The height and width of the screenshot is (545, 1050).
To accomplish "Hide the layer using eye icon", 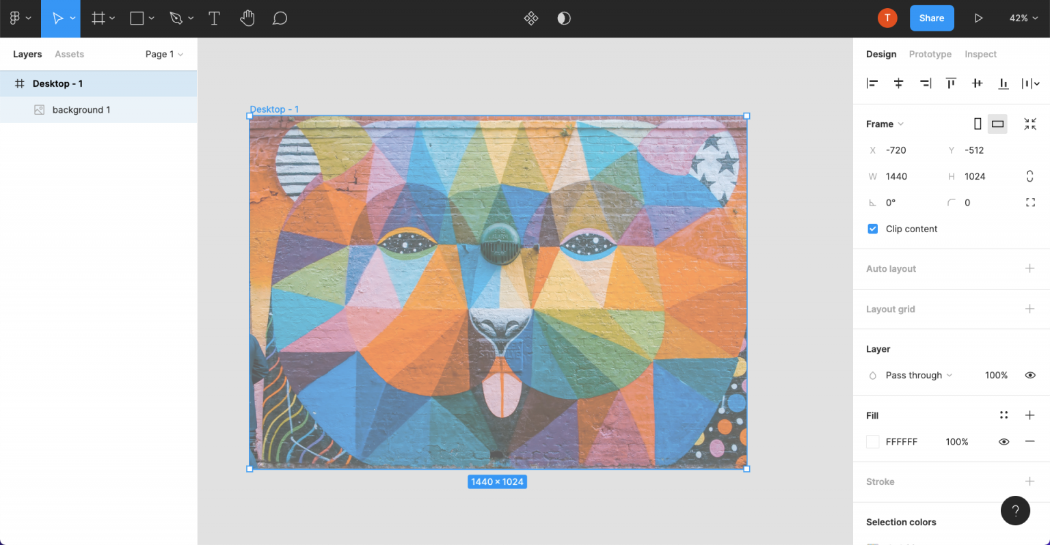I will (x=1029, y=376).
